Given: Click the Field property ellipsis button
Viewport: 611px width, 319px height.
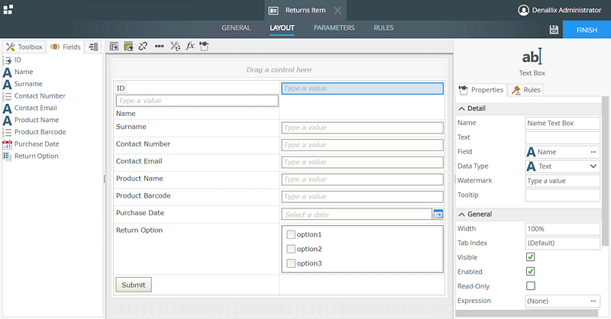Looking at the screenshot, I should (593, 152).
